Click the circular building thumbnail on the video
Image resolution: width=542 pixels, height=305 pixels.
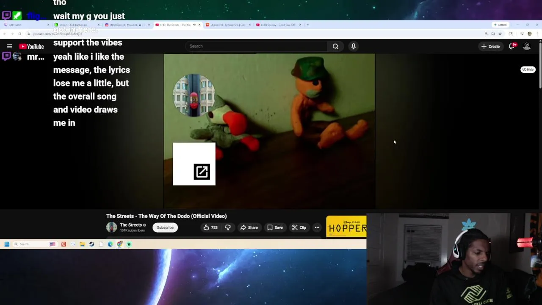tap(194, 95)
